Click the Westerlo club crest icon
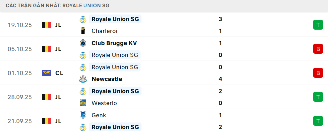This screenshot has width=328, height=134. click(x=83, y=103)
